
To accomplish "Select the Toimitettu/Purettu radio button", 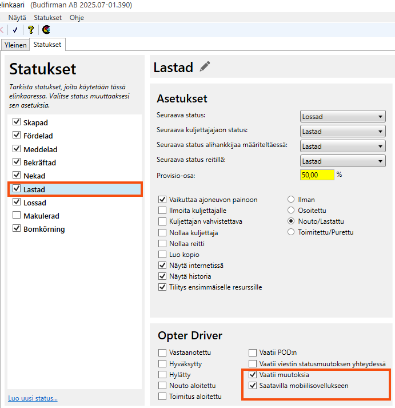I will tap(292, 232).
